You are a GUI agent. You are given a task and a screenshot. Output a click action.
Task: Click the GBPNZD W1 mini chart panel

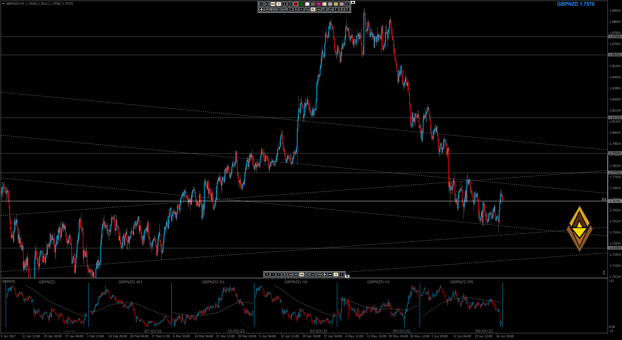click(130, 304)
